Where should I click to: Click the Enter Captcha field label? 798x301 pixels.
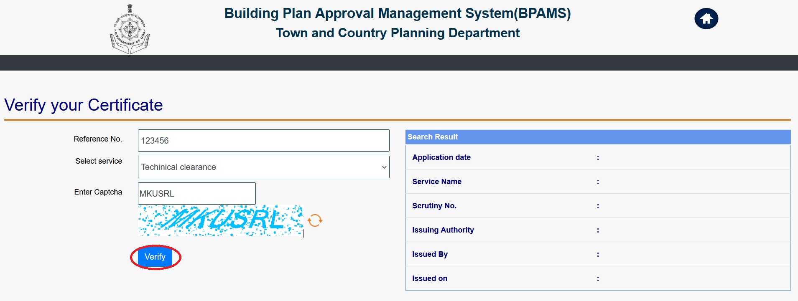point(98,192)
